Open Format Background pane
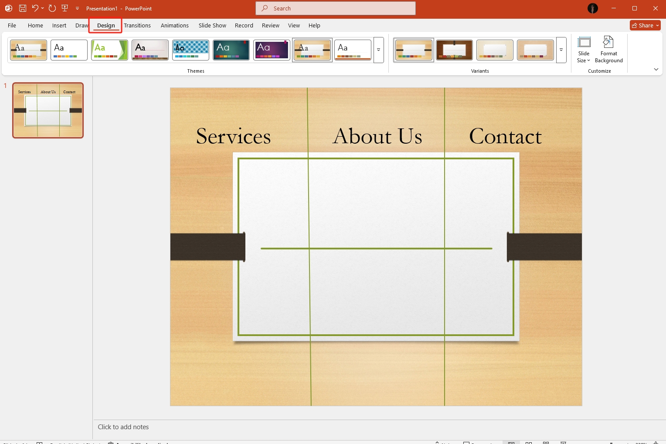Viewport: 666px width, 444px height. tap(608, 50)
